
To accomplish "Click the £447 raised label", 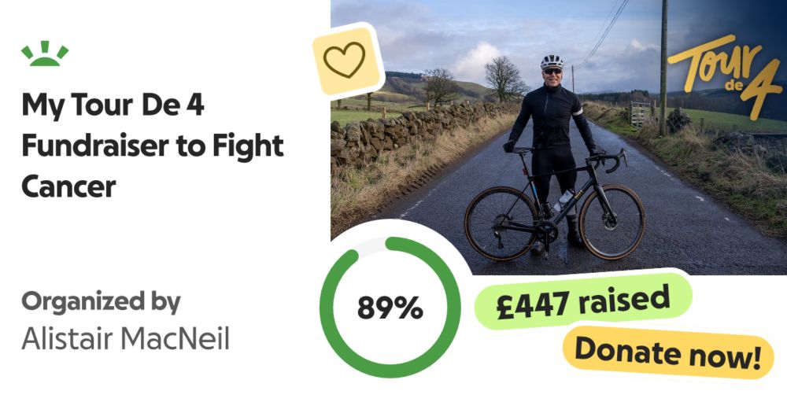I will click(583, 301).
